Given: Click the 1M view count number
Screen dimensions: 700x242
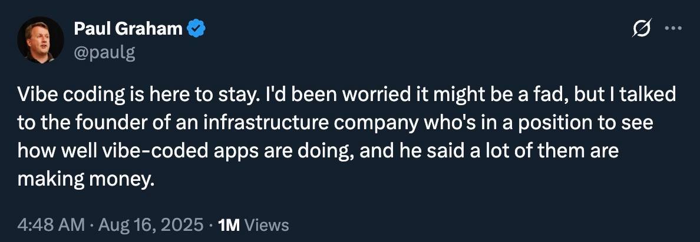Looking at the screenshot, I should pos(228,224).
